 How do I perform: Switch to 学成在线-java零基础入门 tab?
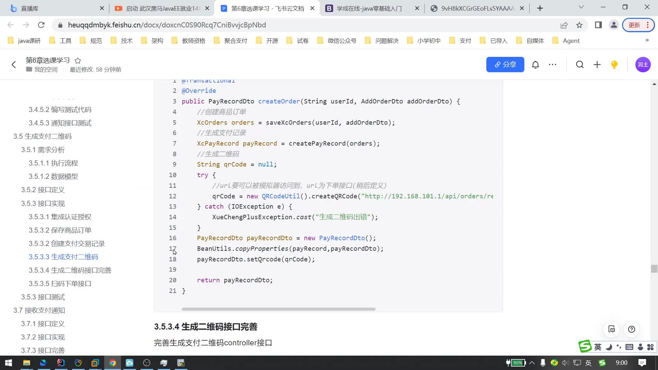372,8
